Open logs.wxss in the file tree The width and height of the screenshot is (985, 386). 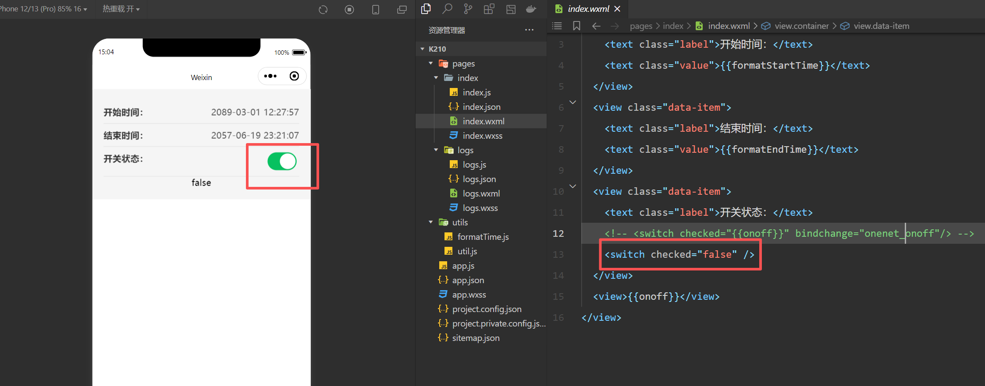480,208
